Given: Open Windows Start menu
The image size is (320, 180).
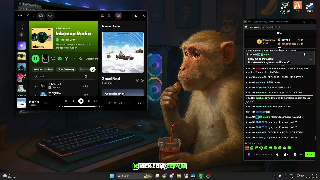Looking at the screenshot, I should pyautogui.click(x=112, y=176).
